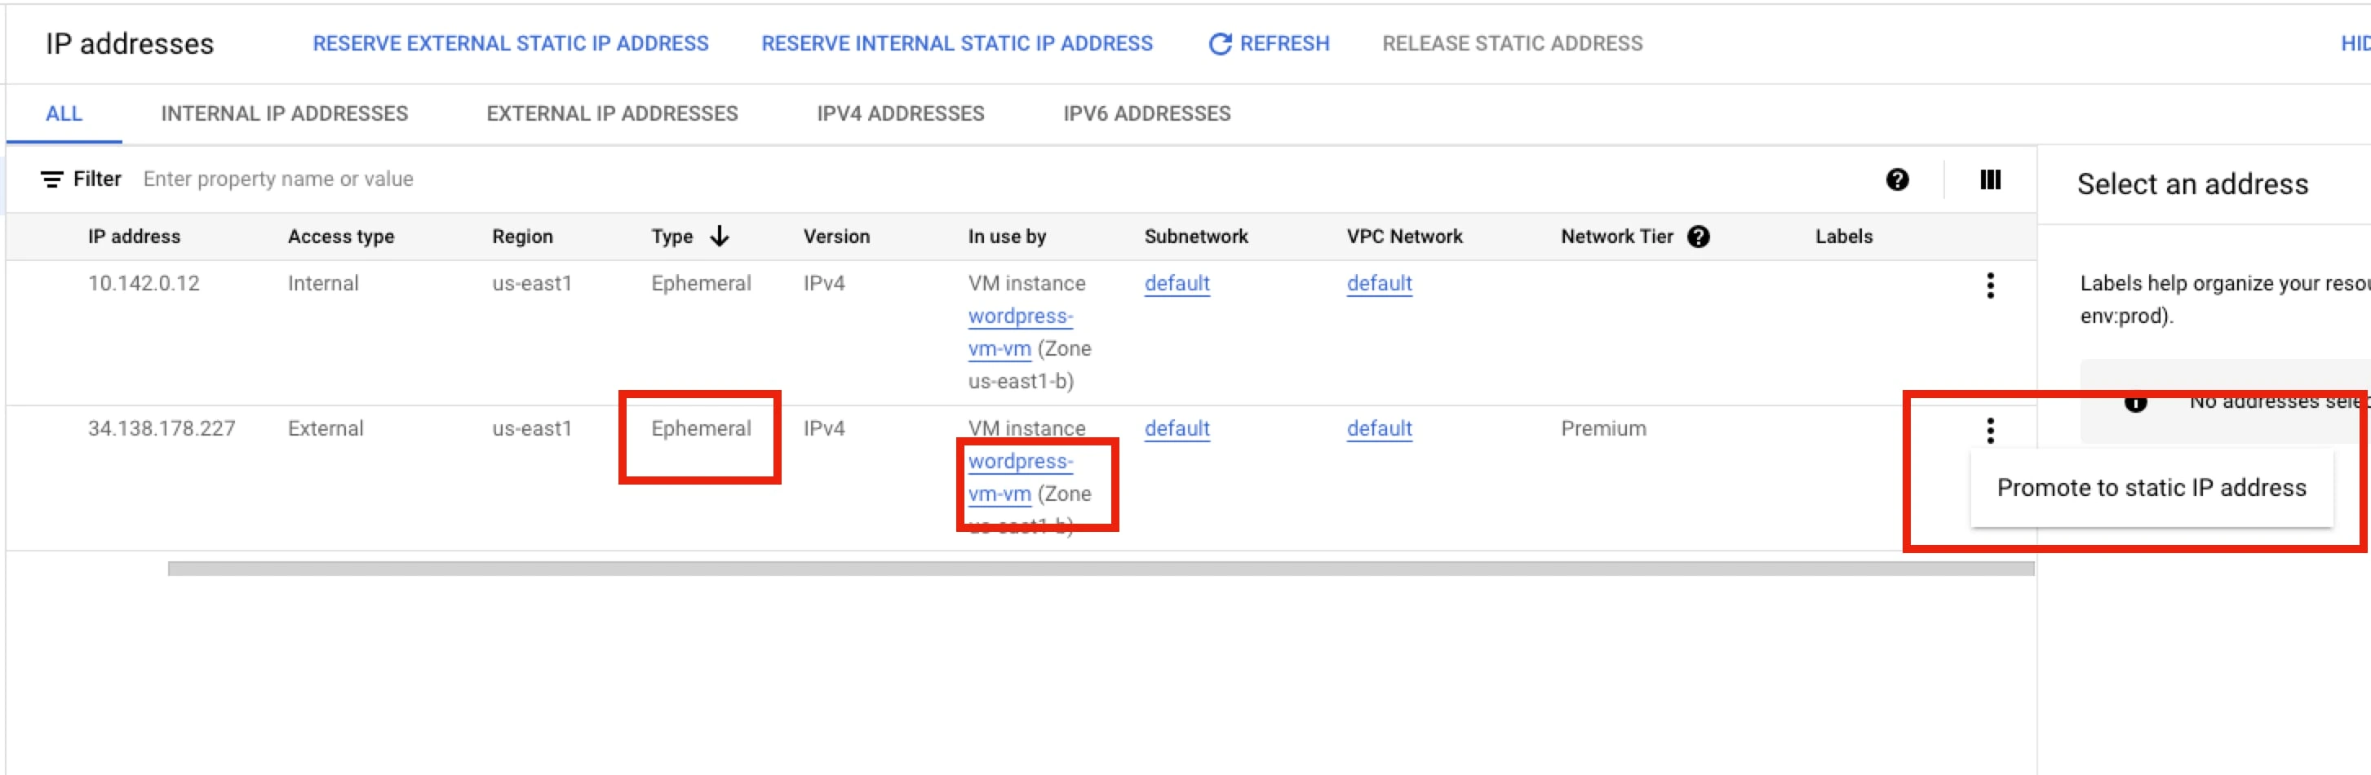This screenshot has height=775, width=2371.
Task: Open default VPC network link for 10.142.0.12
Action: (1379, 284)
